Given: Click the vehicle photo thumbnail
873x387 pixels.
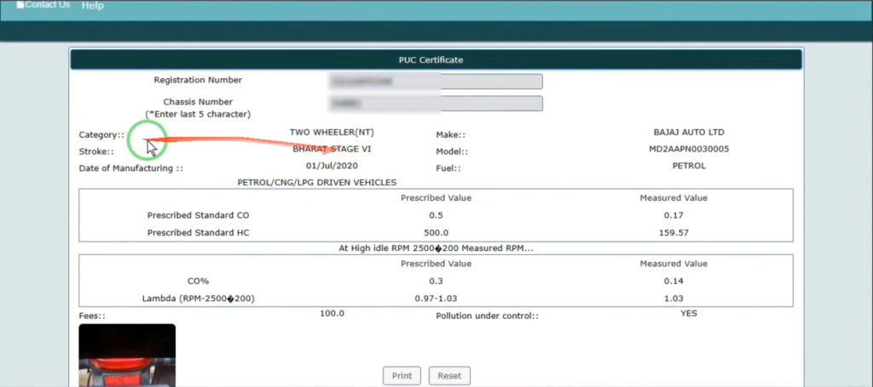Looking at the screenshot, I should (127, 356).
